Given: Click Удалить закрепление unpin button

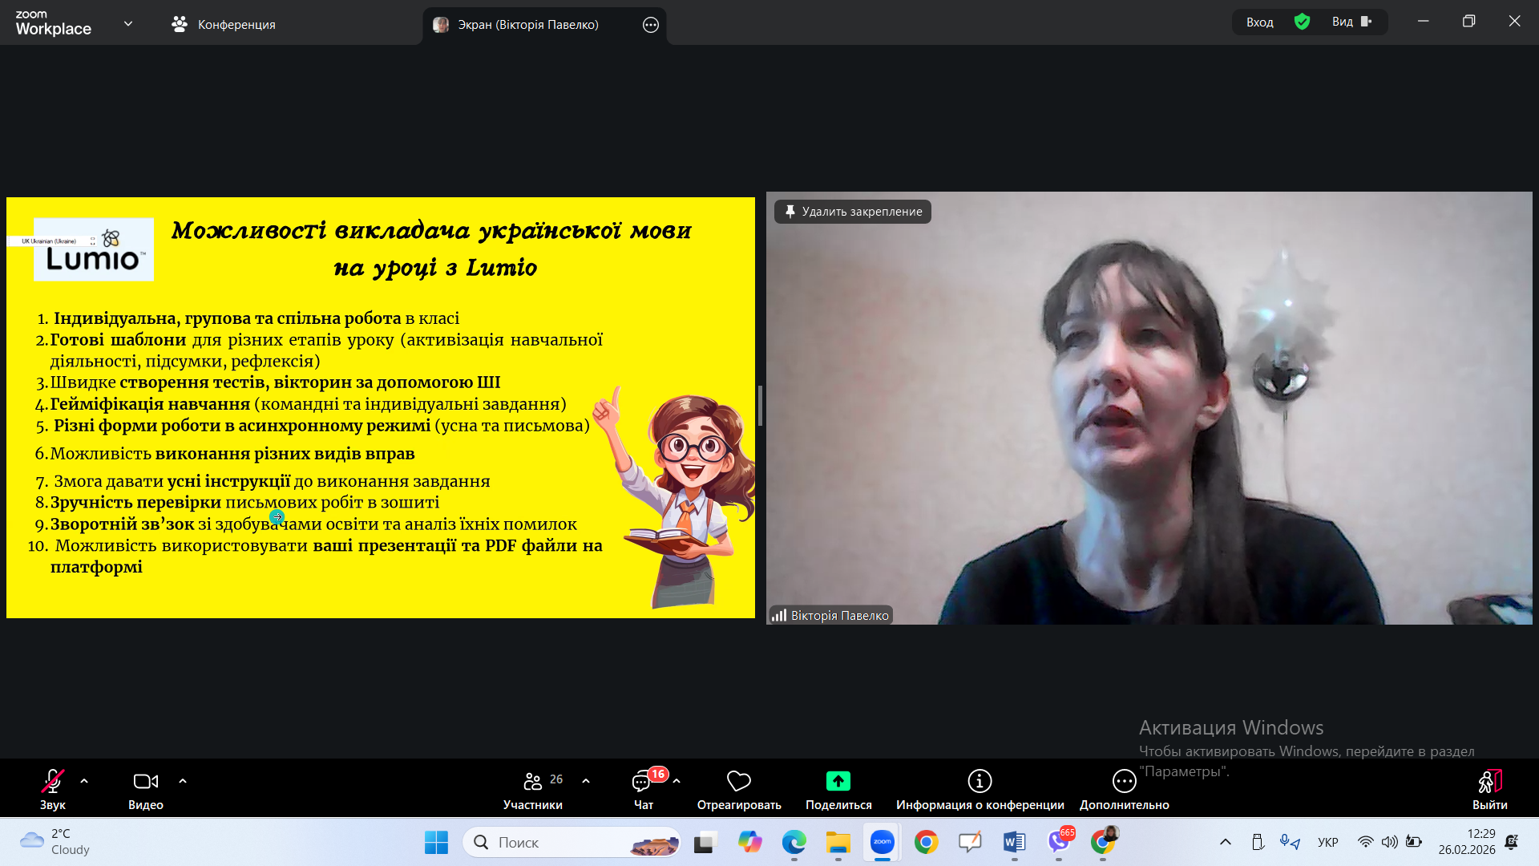Looking at the screenshot, I should [x=853, y=212].
